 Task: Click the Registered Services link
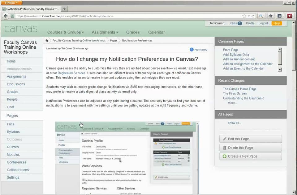point(71,73)
